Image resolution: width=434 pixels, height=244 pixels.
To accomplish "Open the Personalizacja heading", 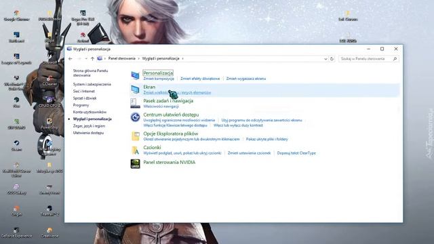I will (x=158, y=73).
